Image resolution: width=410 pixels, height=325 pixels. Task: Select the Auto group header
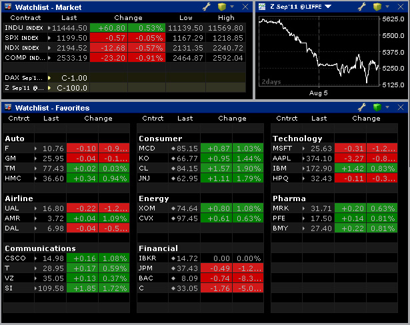pos(15,139)
